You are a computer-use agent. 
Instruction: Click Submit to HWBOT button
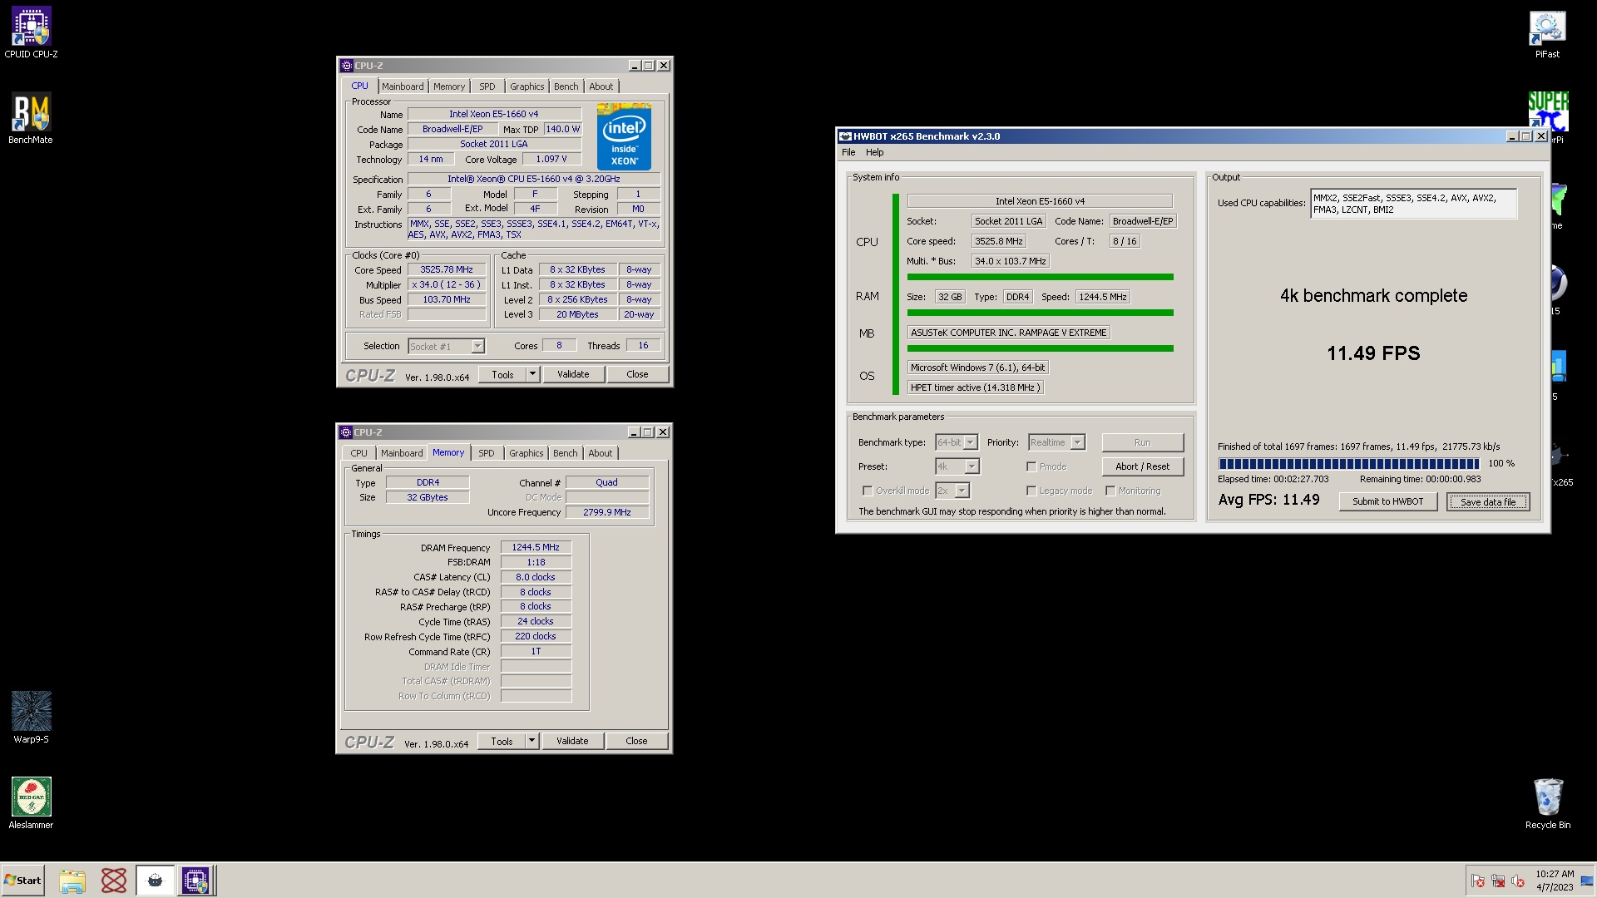pos(1388,501)
